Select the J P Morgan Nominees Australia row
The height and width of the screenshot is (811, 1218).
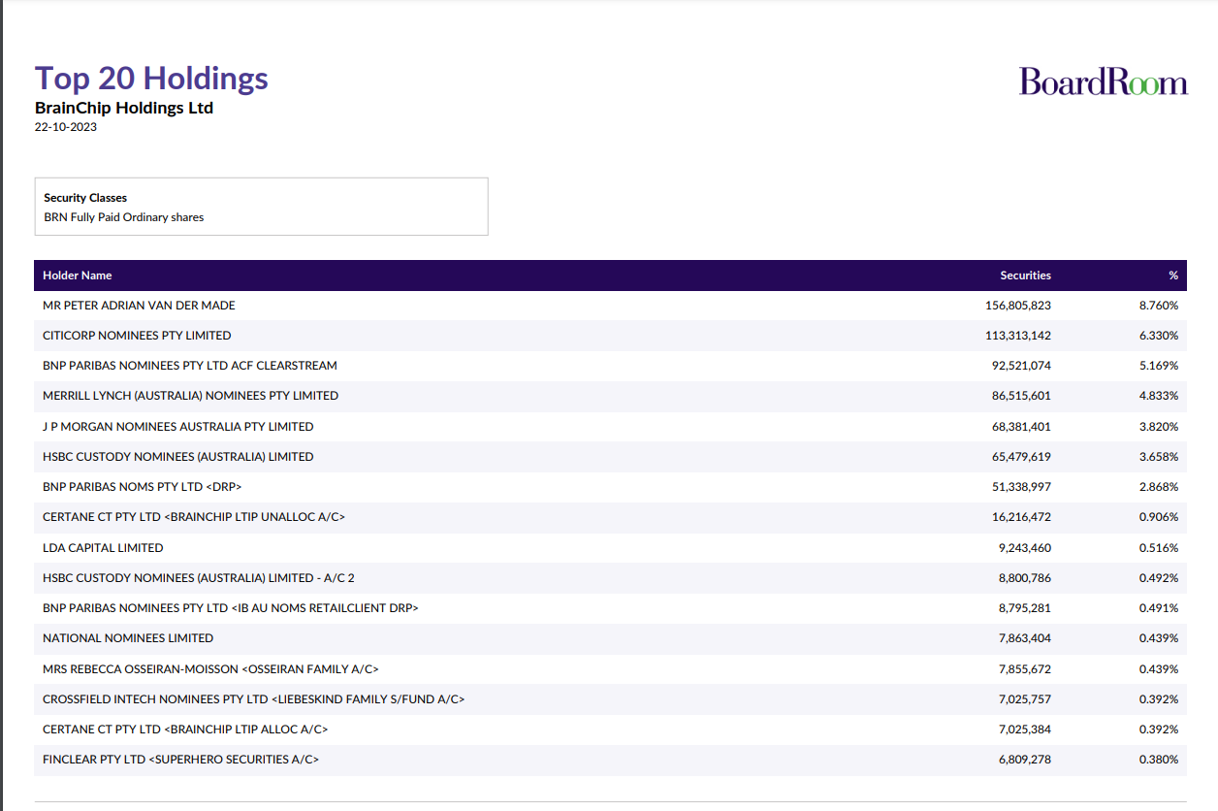click(178, 427)
